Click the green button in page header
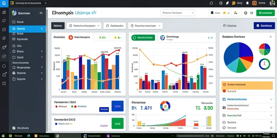Image resolution: width=277 pixels, height=138 pixels. coord(266,13)
